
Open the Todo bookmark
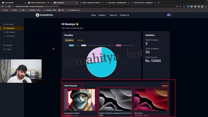(61, 10)
